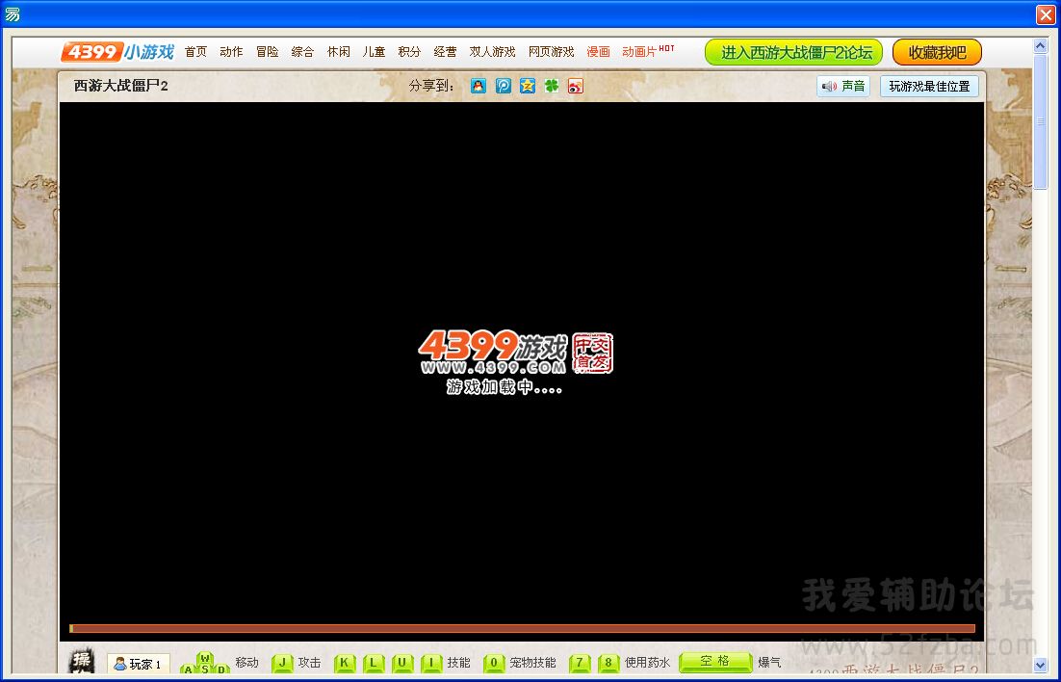Click the green I skill key icon
The image size is (1061, 682).
point(431,663)
